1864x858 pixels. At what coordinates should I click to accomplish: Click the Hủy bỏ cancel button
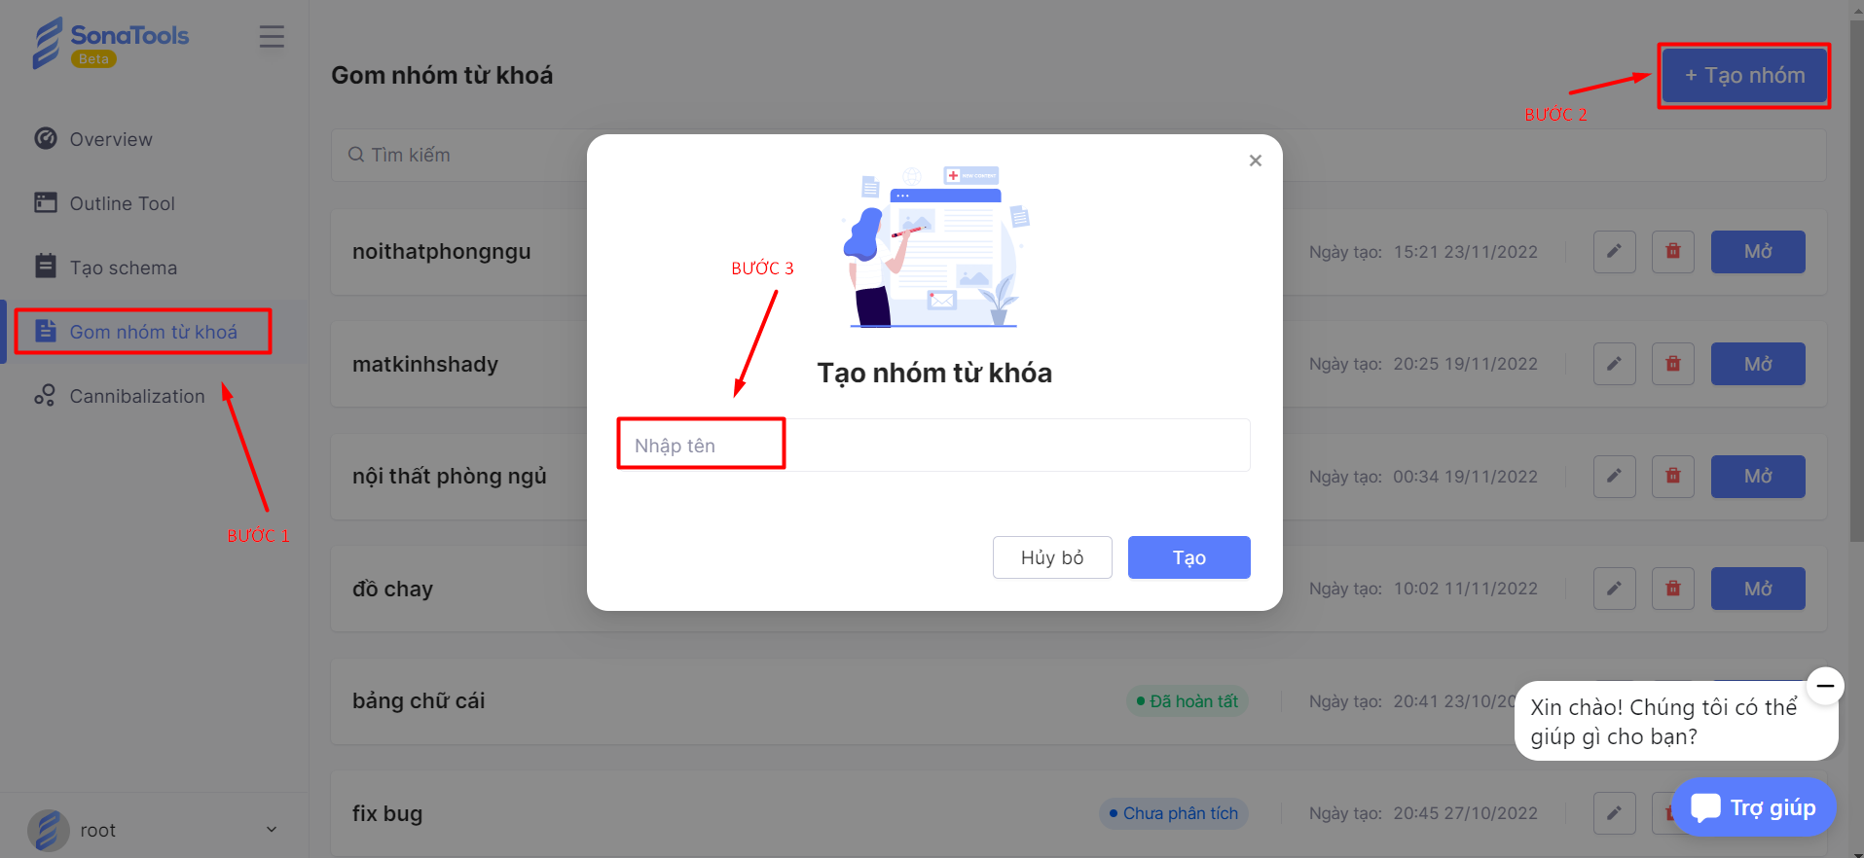point(1052,557)
